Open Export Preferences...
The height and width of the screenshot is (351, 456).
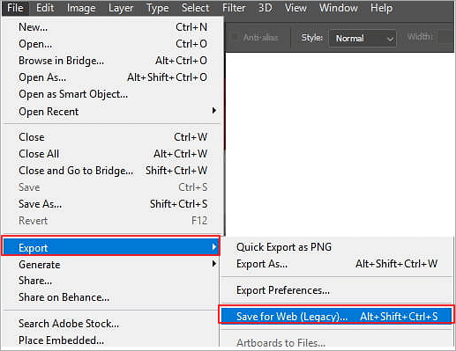click(337, 290)
